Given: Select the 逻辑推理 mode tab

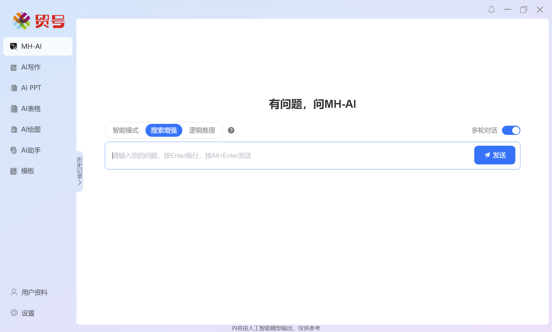Looking at the screenshot, I should (x=202, y=130).
